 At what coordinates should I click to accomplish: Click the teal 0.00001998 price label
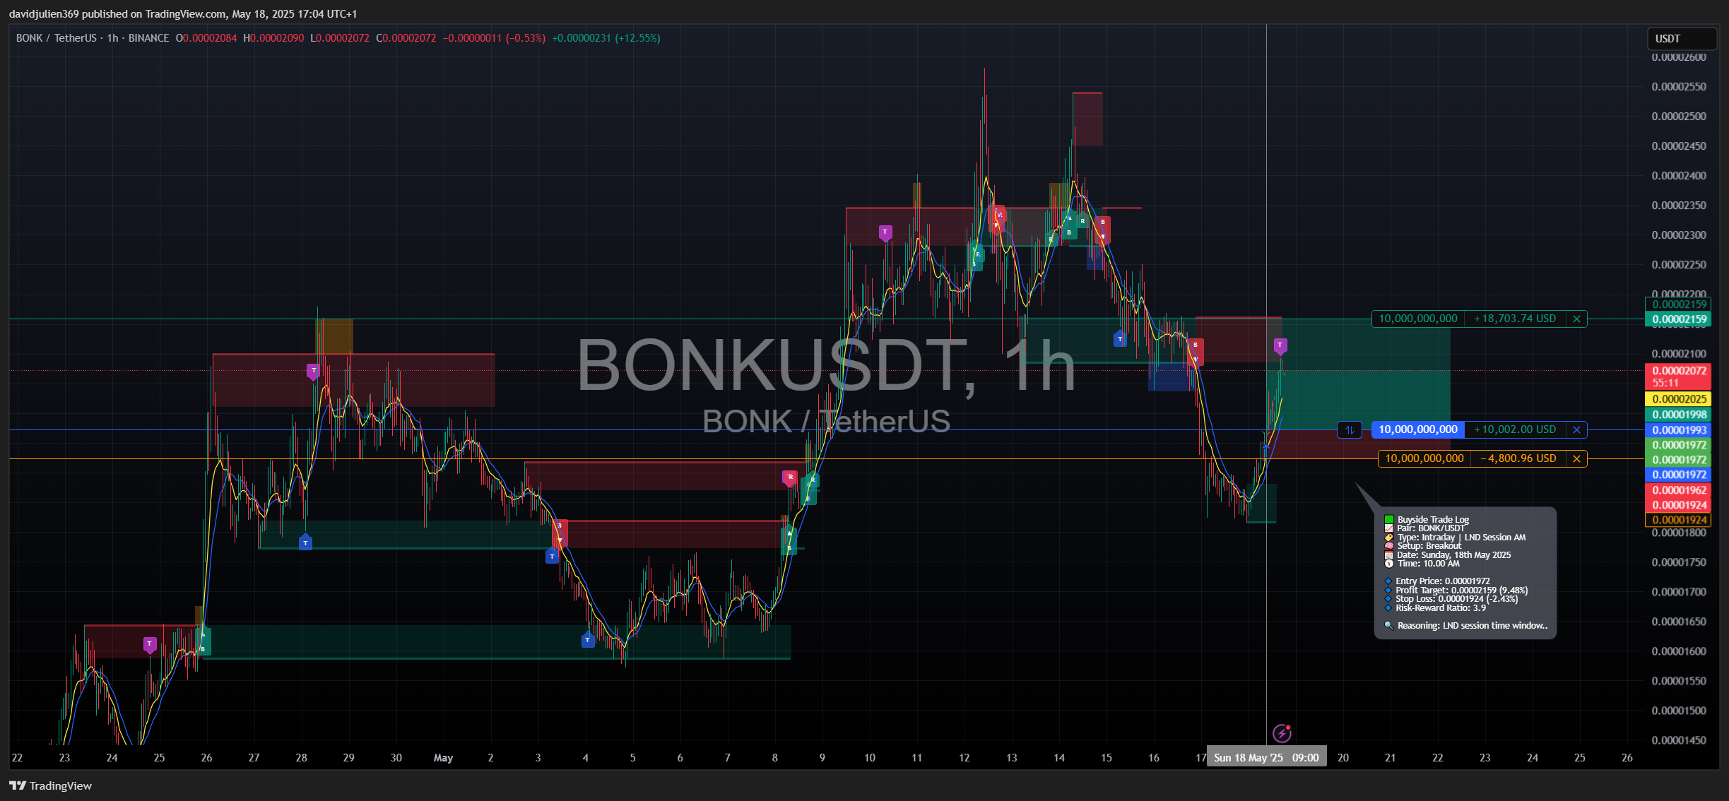tap(1679, 415)
